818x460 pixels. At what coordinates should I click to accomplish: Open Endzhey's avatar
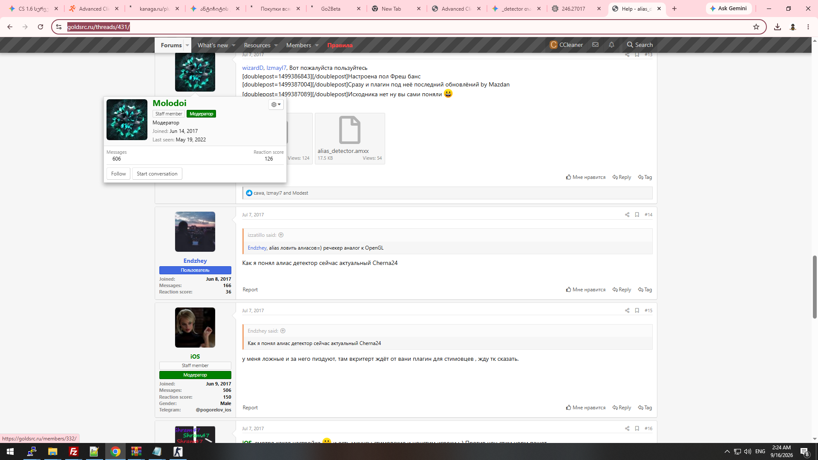click(x=195, y=232)
